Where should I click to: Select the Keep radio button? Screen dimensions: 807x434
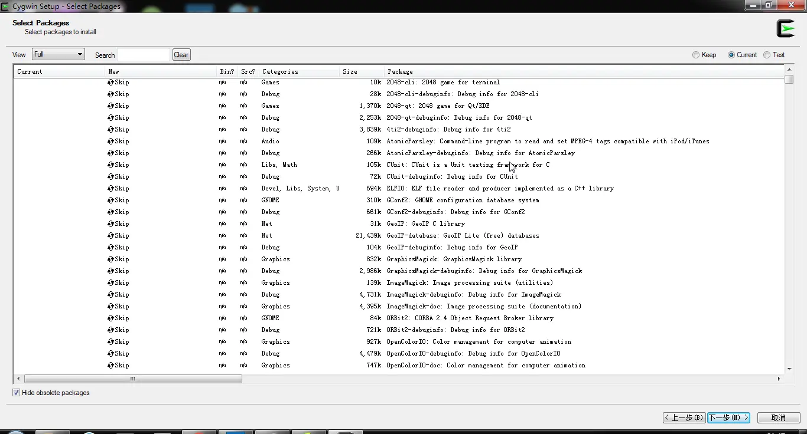696,55
